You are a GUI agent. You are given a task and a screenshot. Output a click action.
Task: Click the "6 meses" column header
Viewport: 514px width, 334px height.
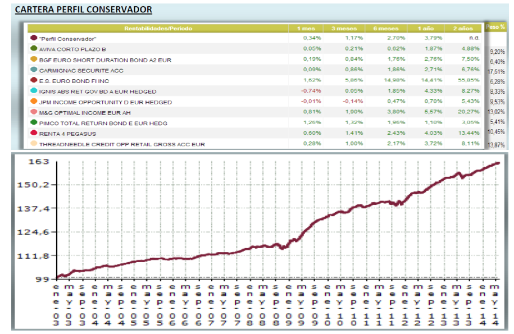[386, 29]
